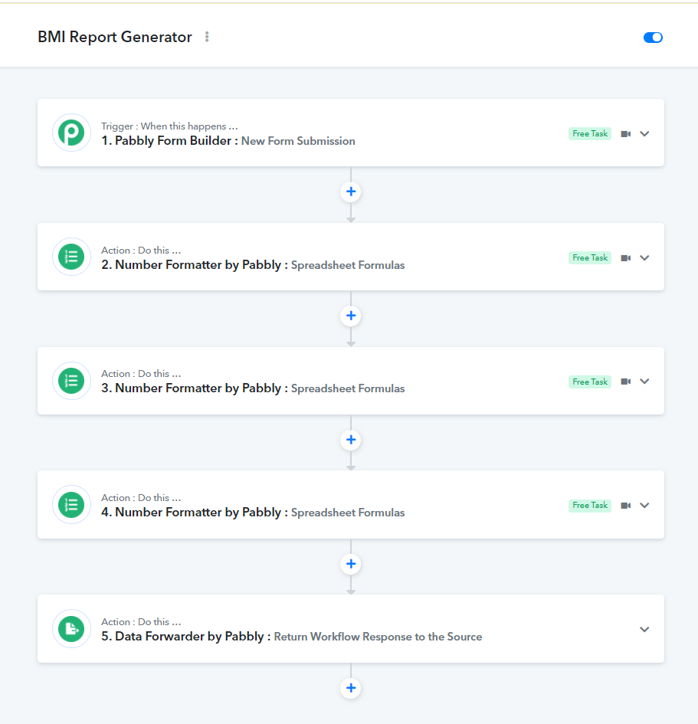The height and width of the screenshot is (724, 698).
Task: Click the BMI Report Generator workflow title
Action: pos(114,37)
